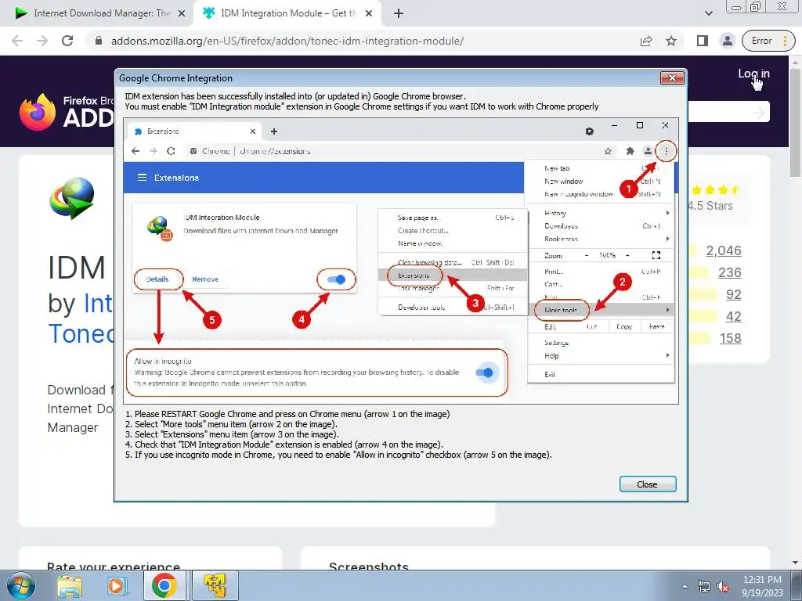Close the IDM Integration Module tab
Screen dimensions: 802x601
click(369, 14)
